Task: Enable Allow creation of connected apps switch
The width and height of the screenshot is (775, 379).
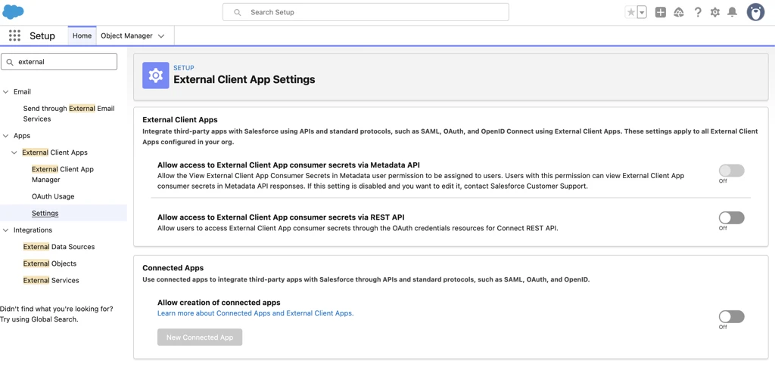Action: coord(732,316)
